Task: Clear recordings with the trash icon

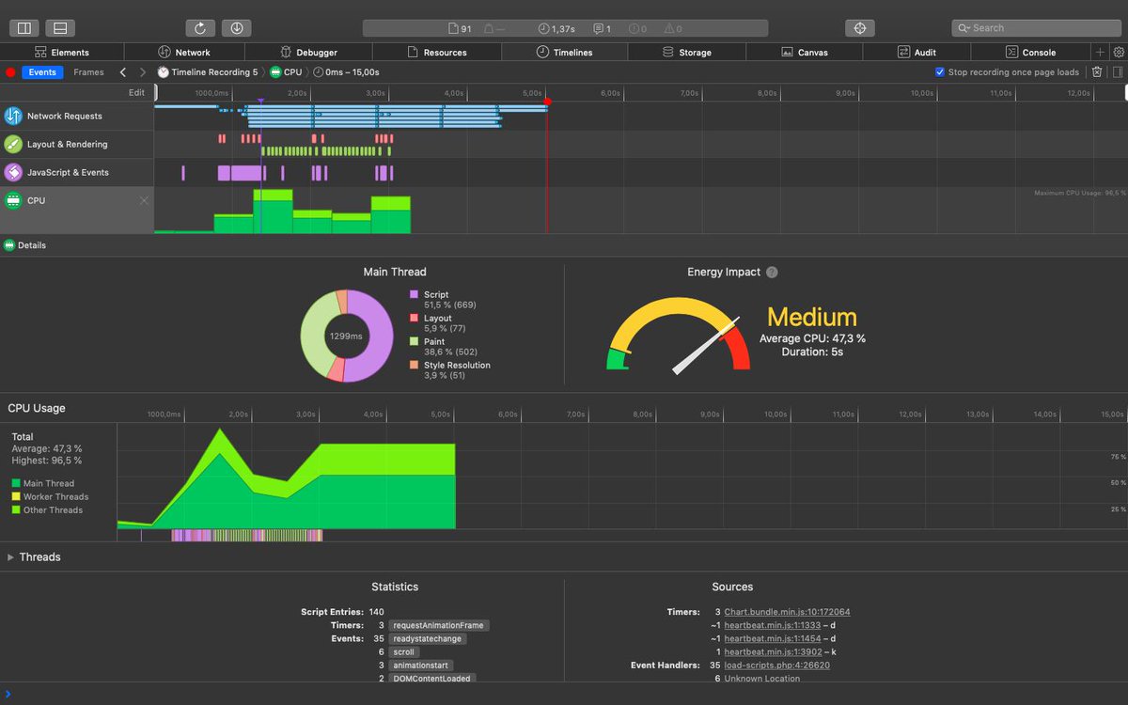Action: pyautogui.click(x=1097, y=72)
